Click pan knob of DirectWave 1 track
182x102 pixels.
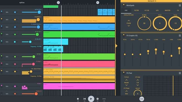pyautogui.click(x=15, y=20)
